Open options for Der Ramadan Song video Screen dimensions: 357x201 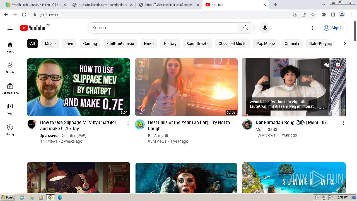coord(344,123)
